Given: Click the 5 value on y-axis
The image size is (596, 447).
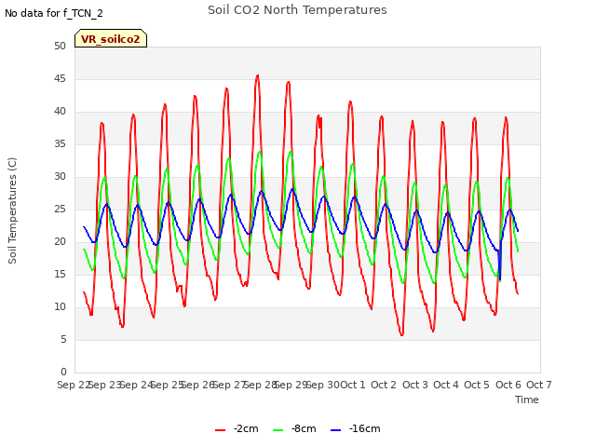Looking at the screenshot, I should point(63,339).
